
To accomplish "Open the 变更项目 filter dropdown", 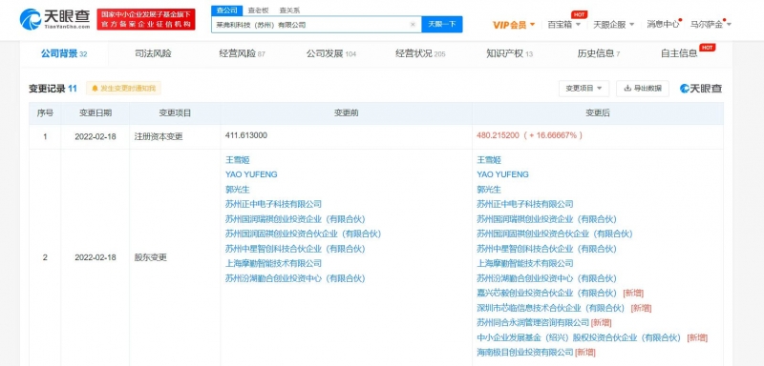I will [x=584, y=89].
